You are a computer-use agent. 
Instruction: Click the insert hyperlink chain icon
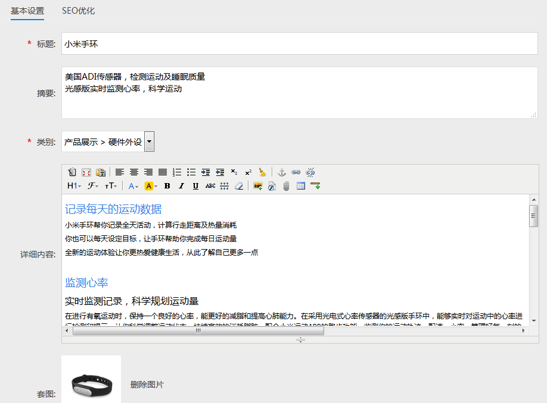296,172
